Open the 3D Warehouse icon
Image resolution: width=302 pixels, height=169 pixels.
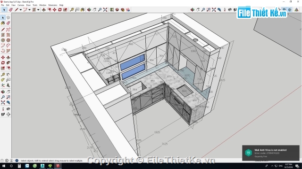point(117,9)
